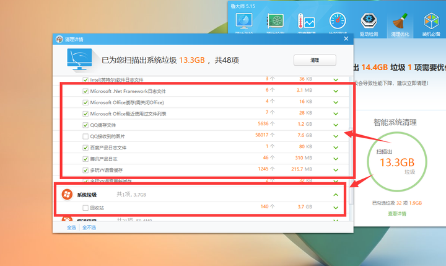Uncheck Microsoft .Net Framework日志文件 checkbox
This screenshot has width=446, height=266.
[x=85, y=91]
